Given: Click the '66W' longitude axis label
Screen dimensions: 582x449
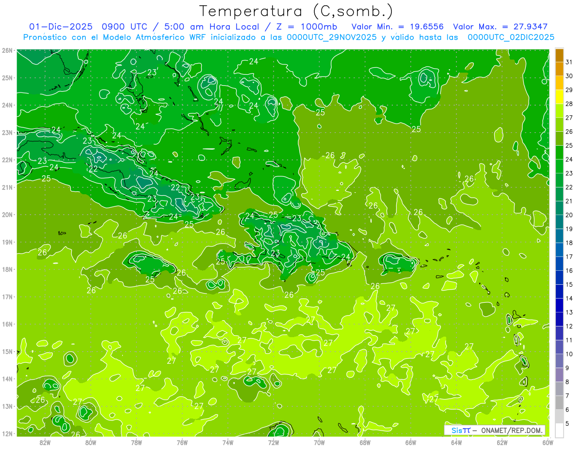Looking at the screenshot, I should (411, 442).
